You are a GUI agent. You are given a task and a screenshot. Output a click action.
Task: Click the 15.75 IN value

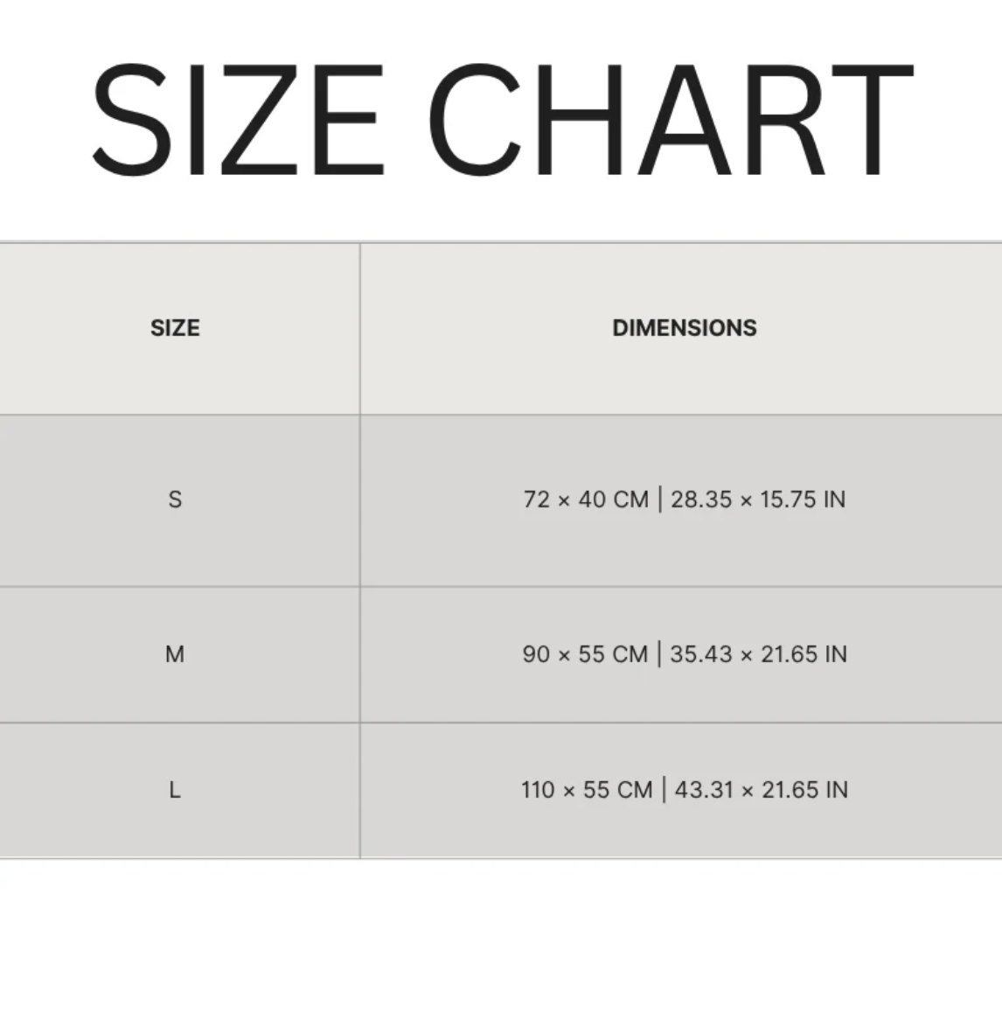(803, 500)
